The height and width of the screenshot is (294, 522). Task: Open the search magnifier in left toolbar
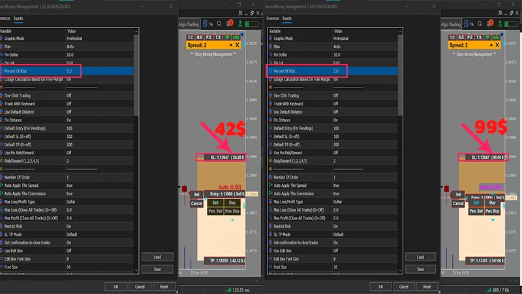219,24
